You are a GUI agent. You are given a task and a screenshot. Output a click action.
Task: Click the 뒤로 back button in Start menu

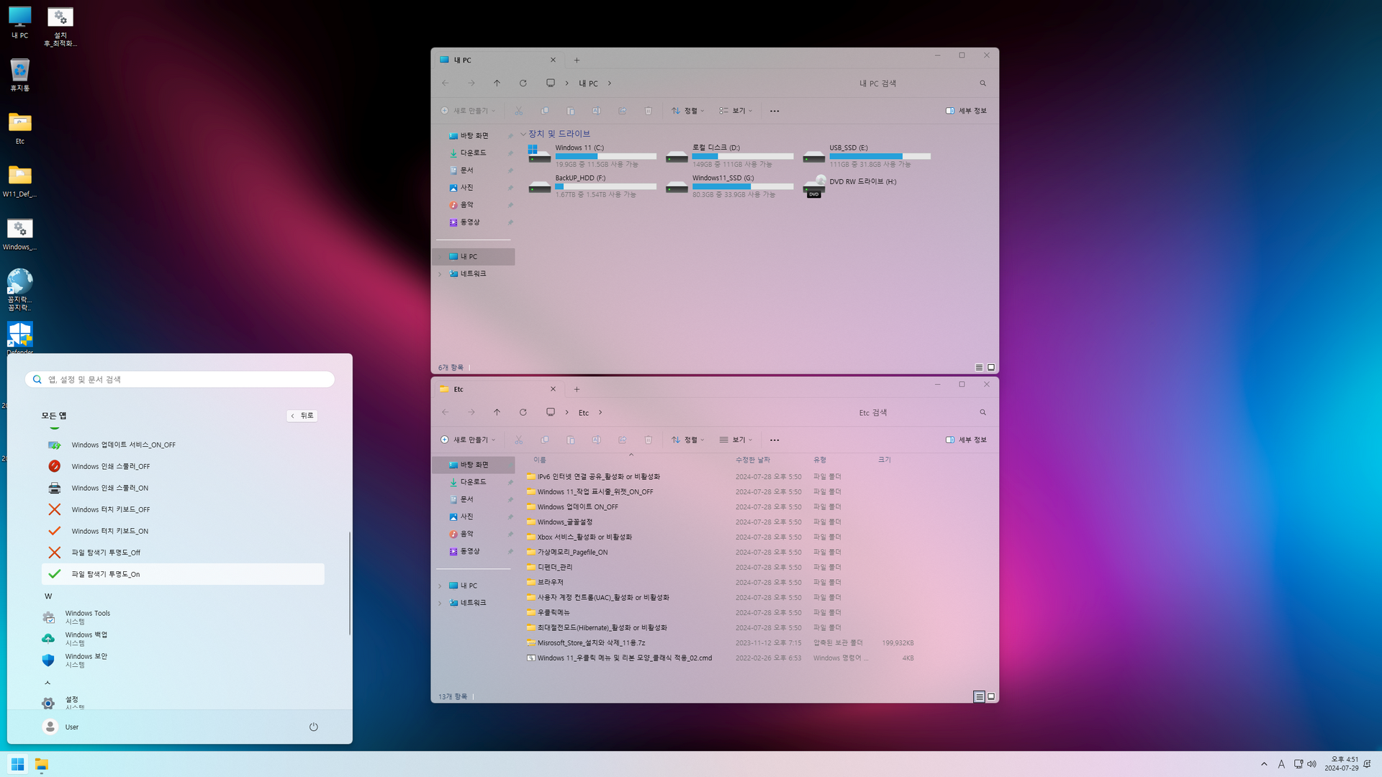pos(302,415)
